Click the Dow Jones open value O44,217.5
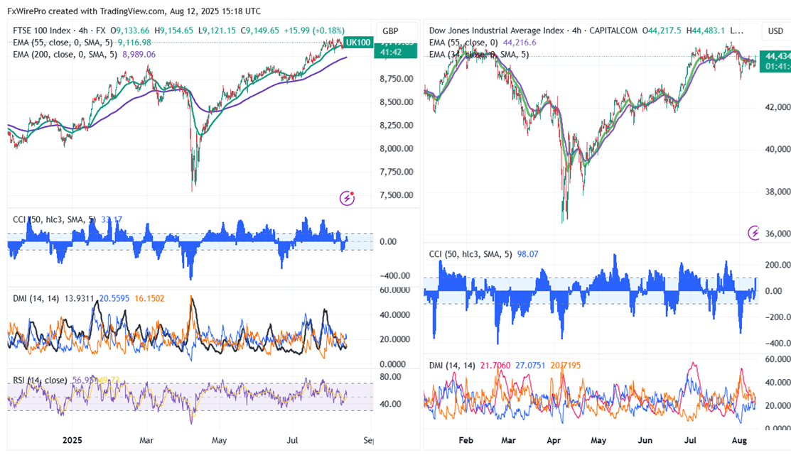This screenshot has height=460, width=791. coord(662,31)
